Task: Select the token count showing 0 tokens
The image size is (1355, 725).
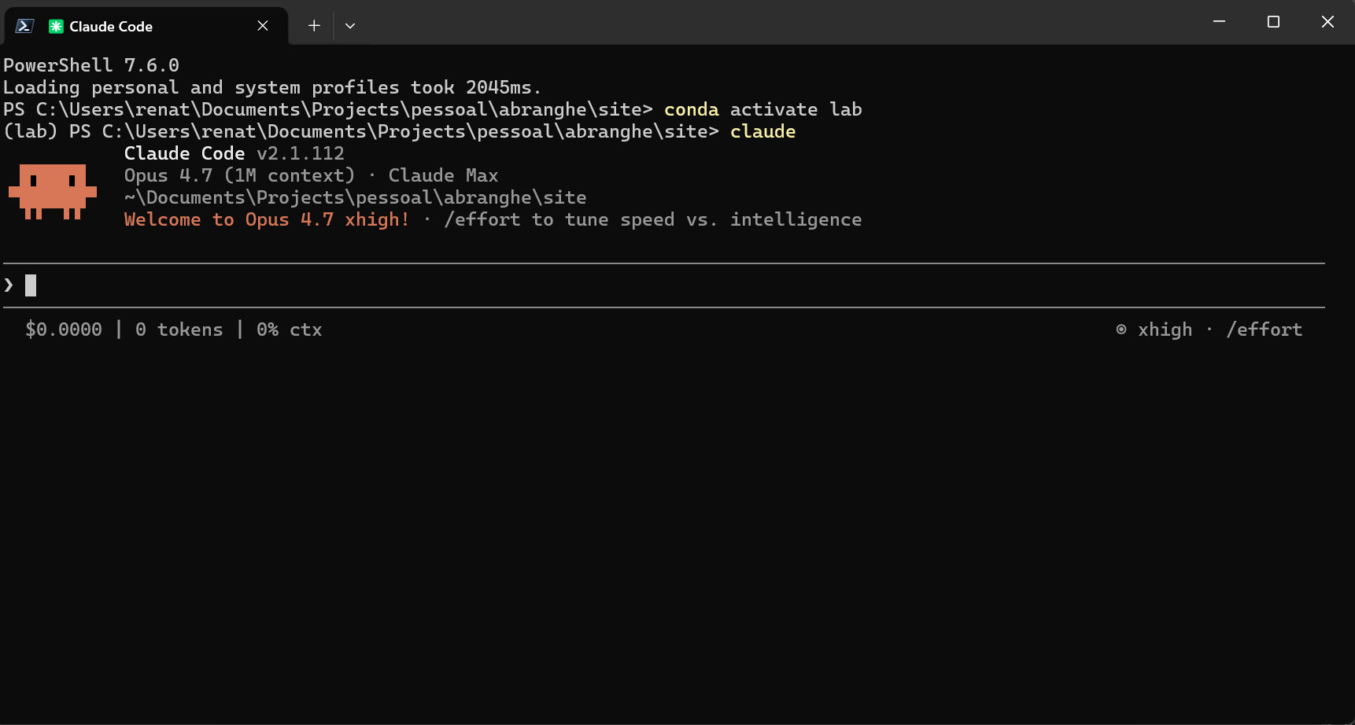Action: 179,329
